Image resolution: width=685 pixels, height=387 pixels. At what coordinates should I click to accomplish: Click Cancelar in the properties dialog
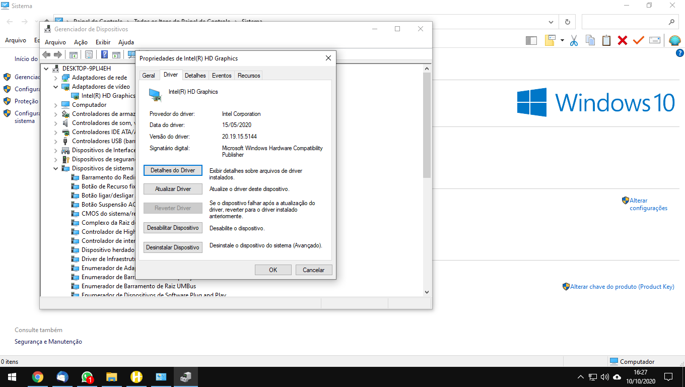click(314, 270)
